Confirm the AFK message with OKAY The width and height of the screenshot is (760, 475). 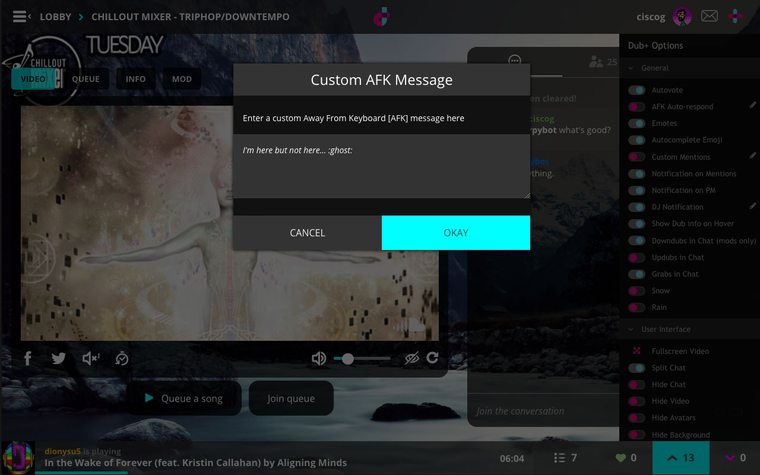(x=456, y=233)
